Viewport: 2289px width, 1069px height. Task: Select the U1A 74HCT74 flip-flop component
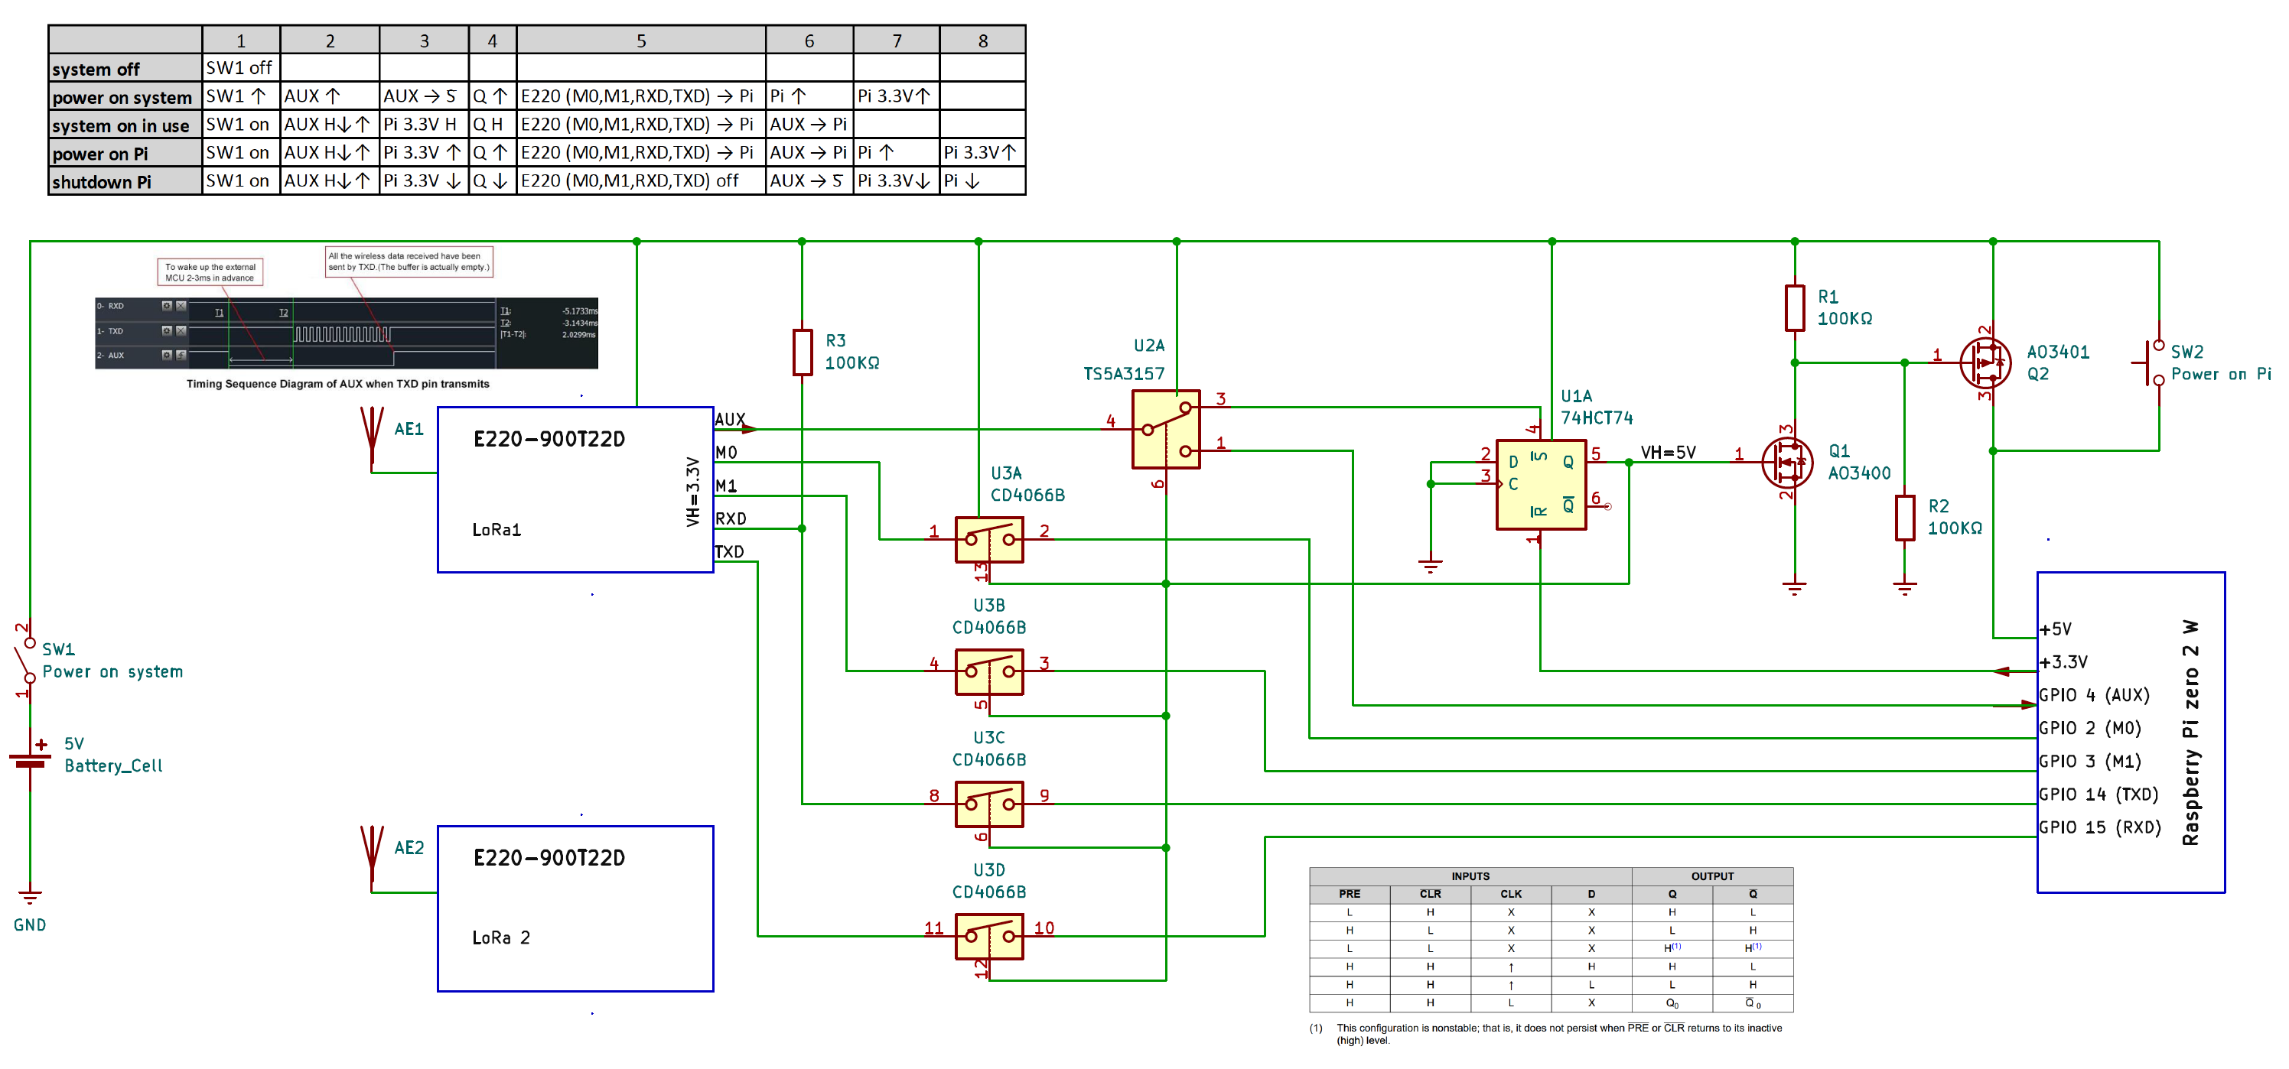(x=1540, y=484)
